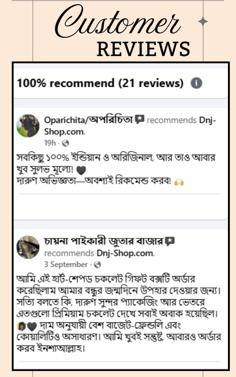236x377 pixels.
Task: Click the info icon beside 21 reviews
Action: pos(196,83)
